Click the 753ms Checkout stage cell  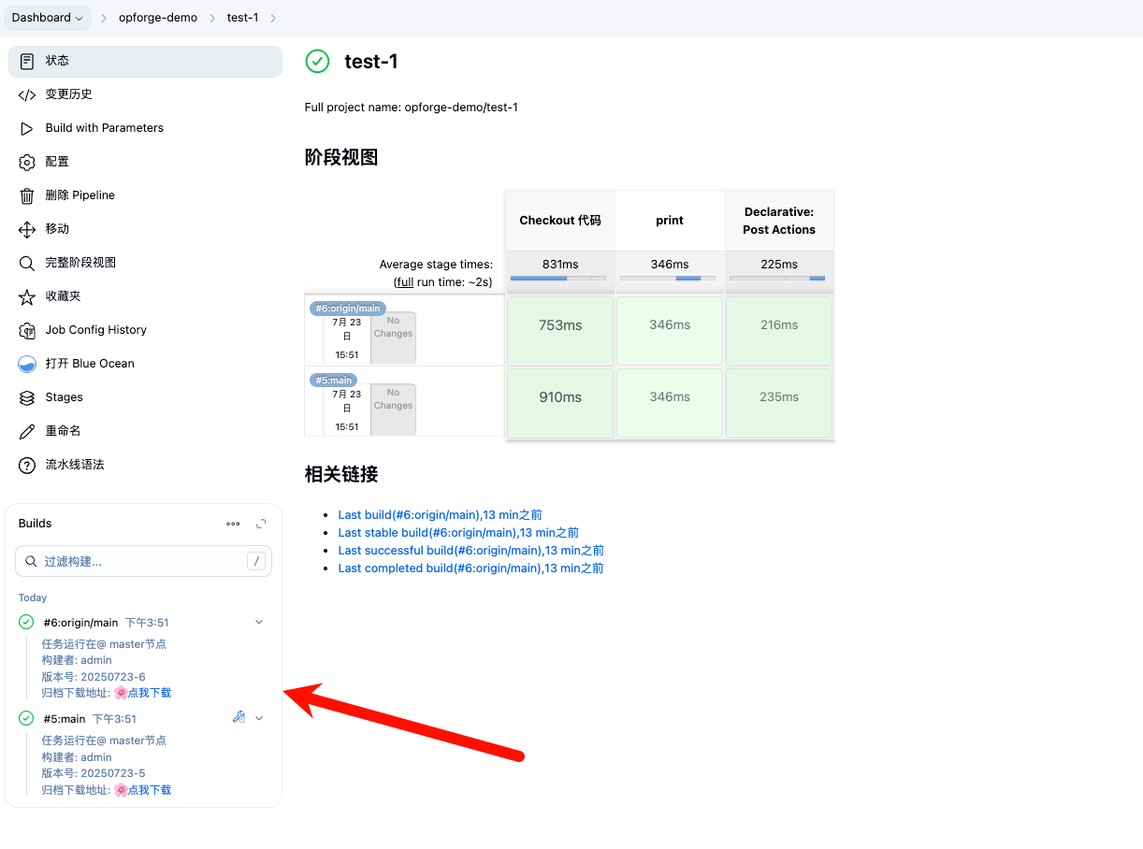point(559,325)
